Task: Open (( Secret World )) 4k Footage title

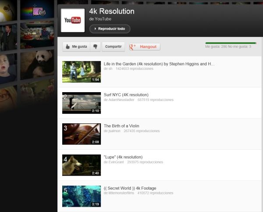Action: point(130,188)
